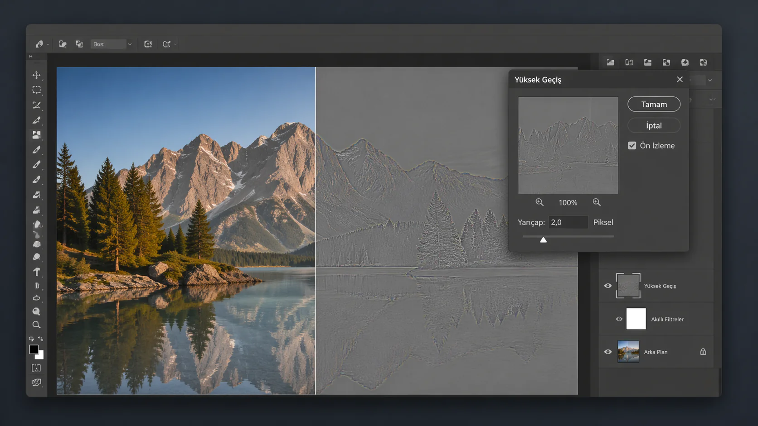Viewport: 758px width, 426px height.
Task: Select the Type tool
Action: click(x=37, y=271)
